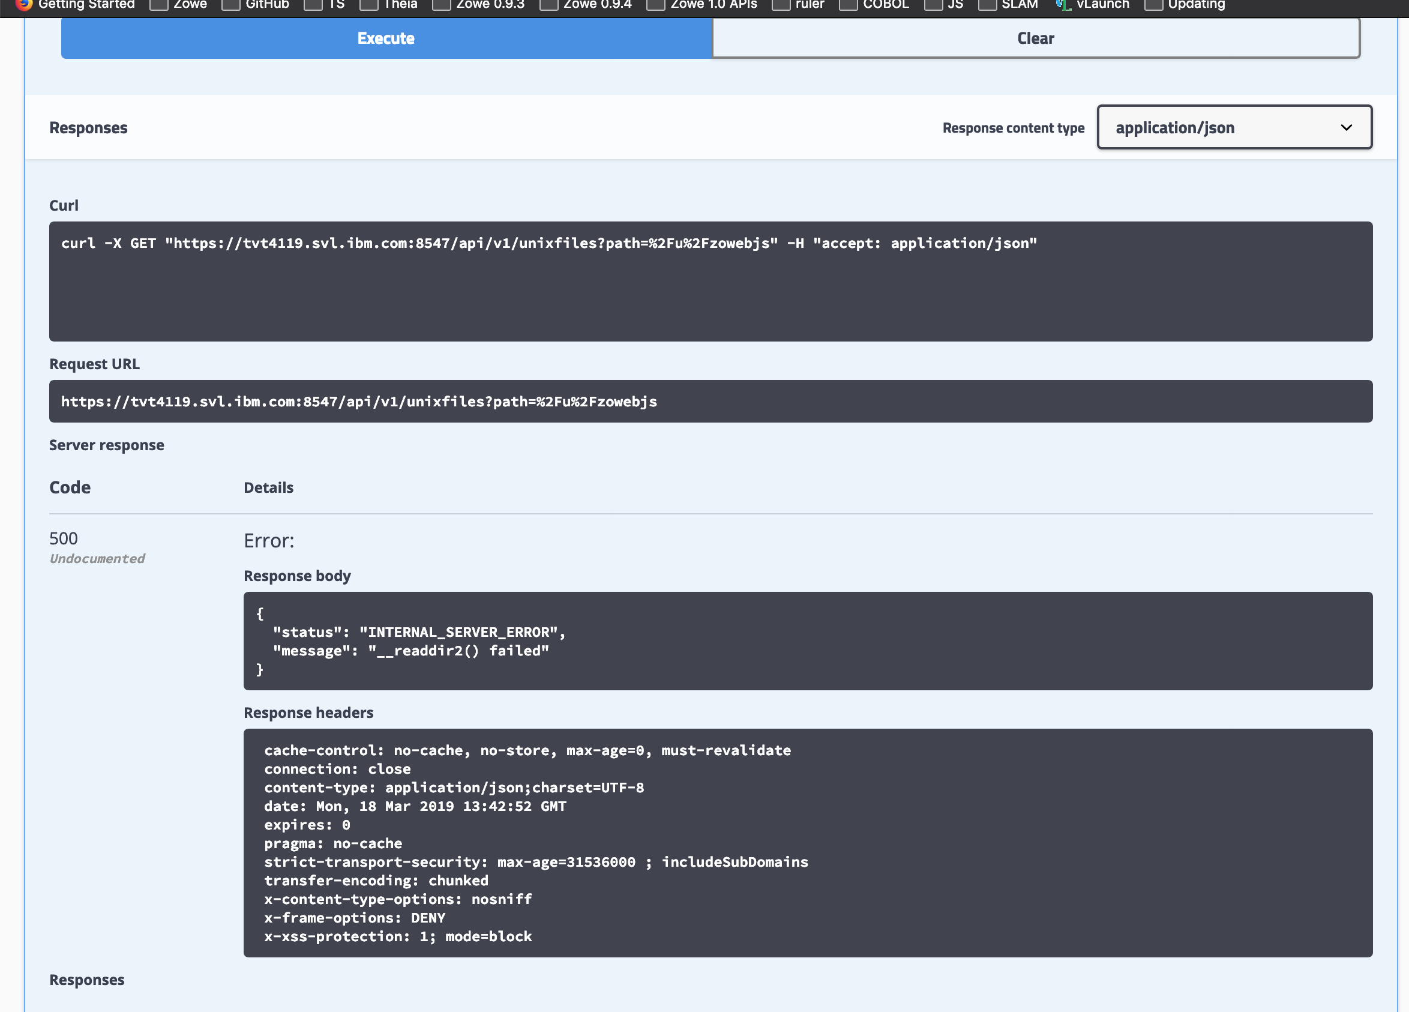Click the "status": "INTERNAL_SERVER_ERROR" line
This screenshot has width=1409, height=1012.
[x=419, y=633]
